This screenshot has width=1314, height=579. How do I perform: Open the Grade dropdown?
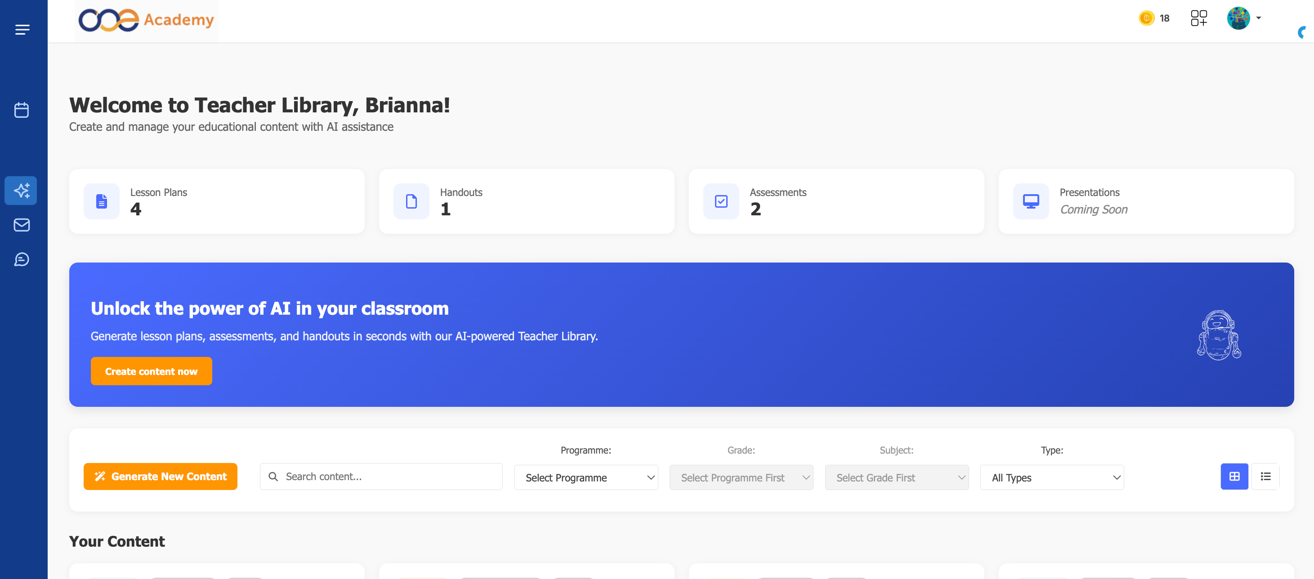pyautogui.click(x=741, y=478)
